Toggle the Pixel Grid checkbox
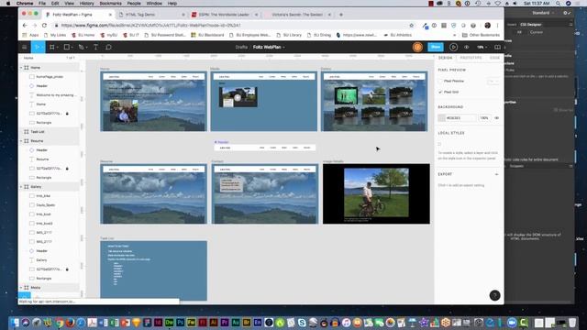This screenshot has height=330, width=587. click(440, 92)
